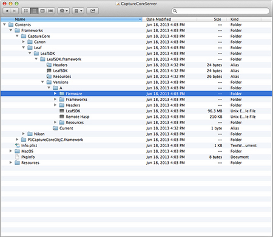273x237 pixels.
Task: Collapse the CaptureCore folder
Action: (17, 36)
